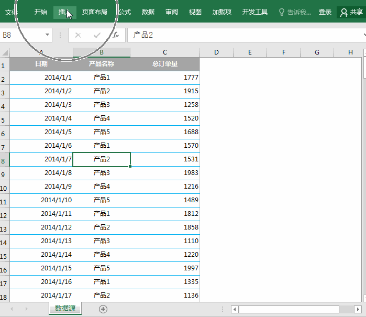
Task: Click the 告诉我 lightbulb search box
Action: [x=295, y=12]
